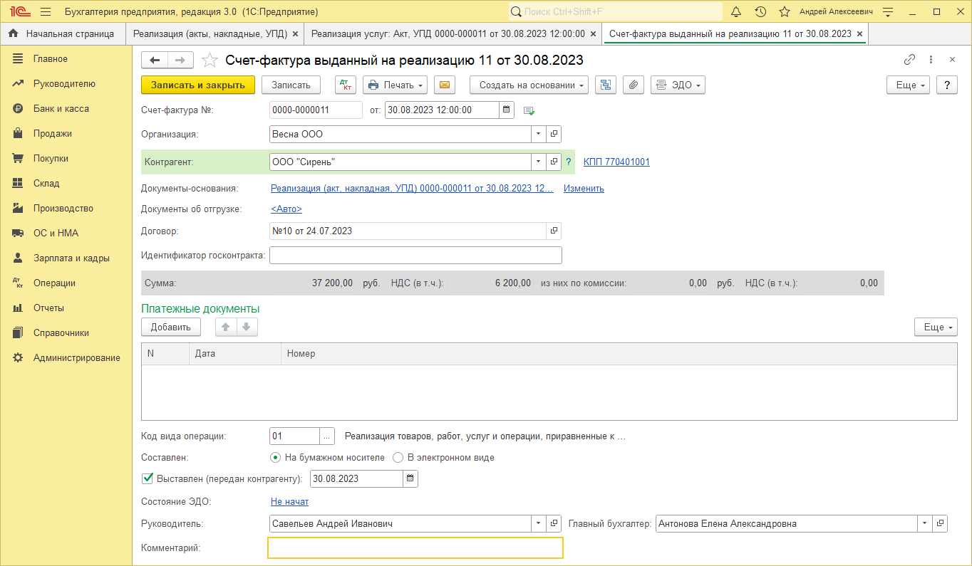Click help question mark button
The image size is (972, 566).
coord(946,85)
